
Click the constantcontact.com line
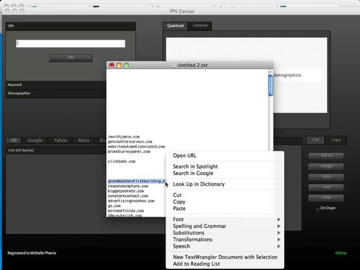[128, 196]
